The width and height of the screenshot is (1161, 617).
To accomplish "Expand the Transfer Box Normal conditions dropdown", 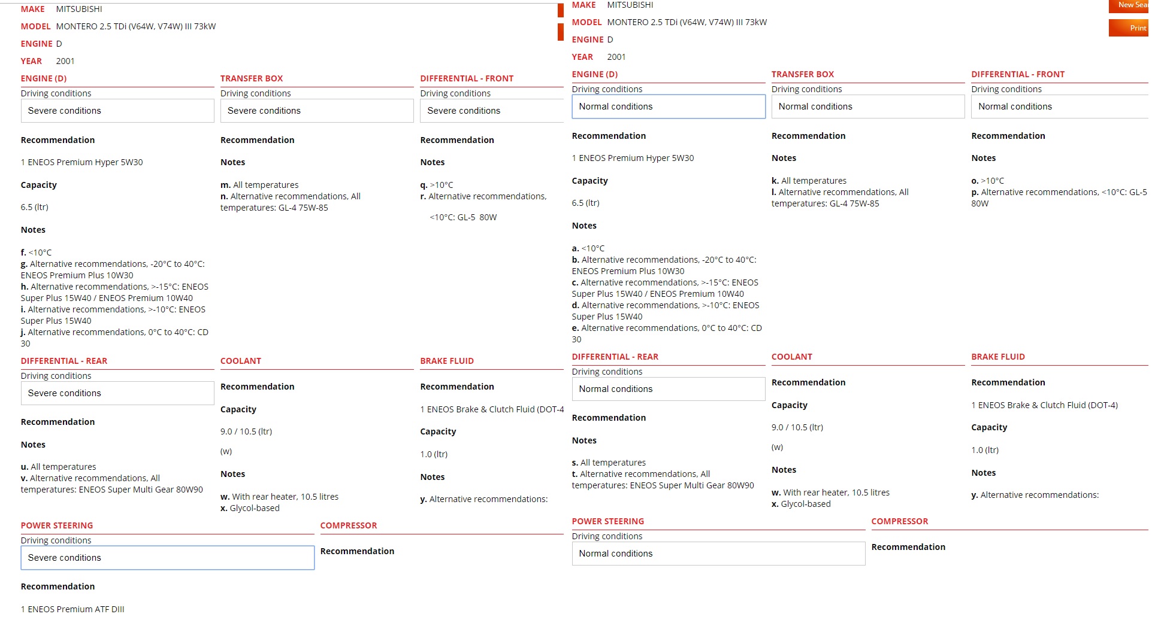I will pyautogui.click(x=867, y=107).
